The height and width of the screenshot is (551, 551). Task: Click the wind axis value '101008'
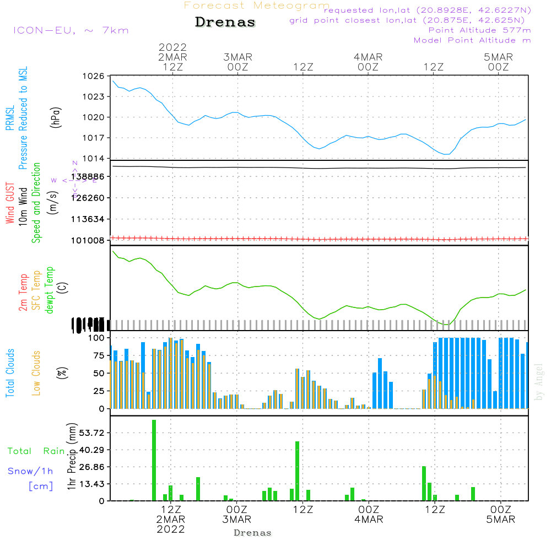88,240
